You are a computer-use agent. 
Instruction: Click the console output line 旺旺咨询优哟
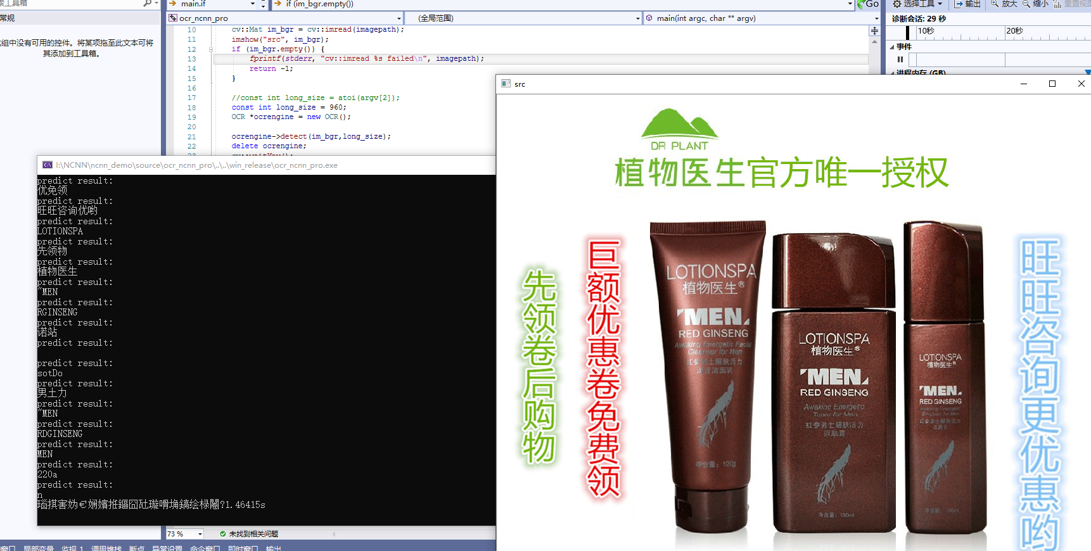click(x=67, y=210)
